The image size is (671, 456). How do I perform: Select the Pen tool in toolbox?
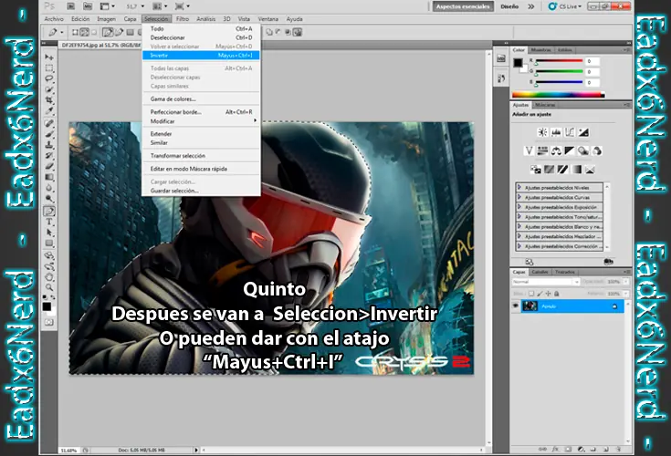click(x=49, y=211)
